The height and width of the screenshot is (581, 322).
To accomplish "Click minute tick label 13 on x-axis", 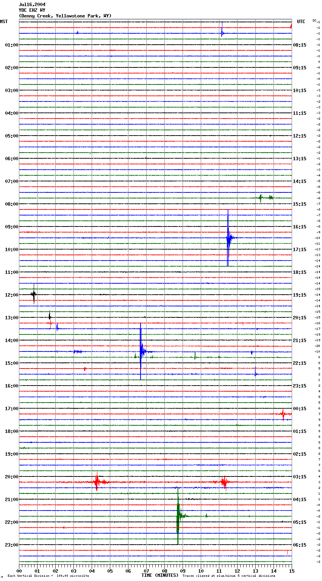I will pyautogui.click(x=255, y=571).
